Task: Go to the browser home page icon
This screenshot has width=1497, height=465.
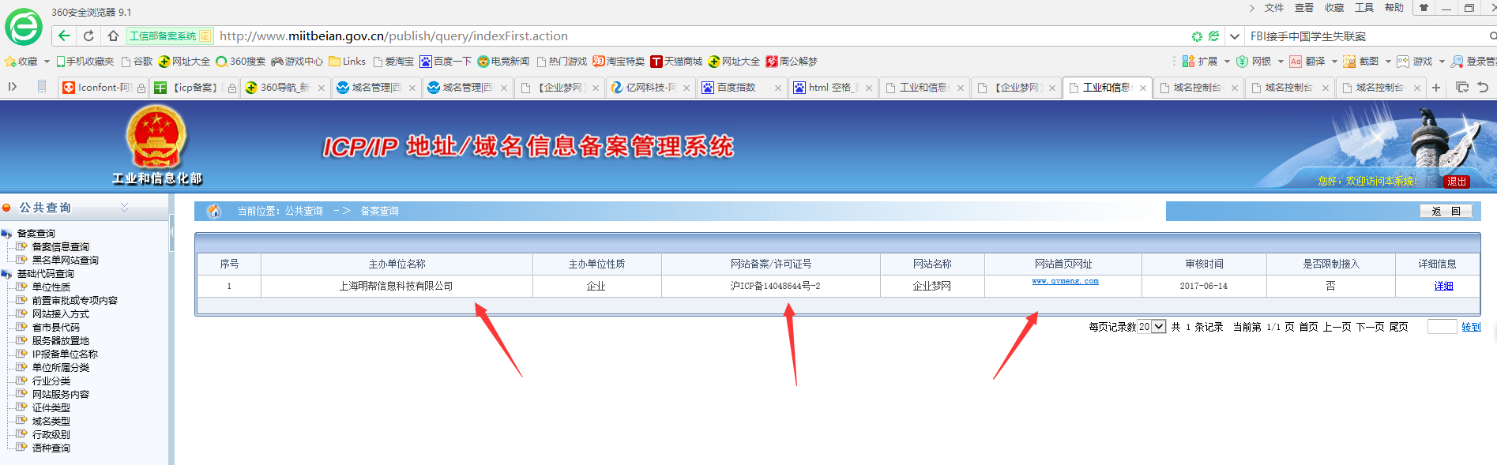Action: point(113,36)
